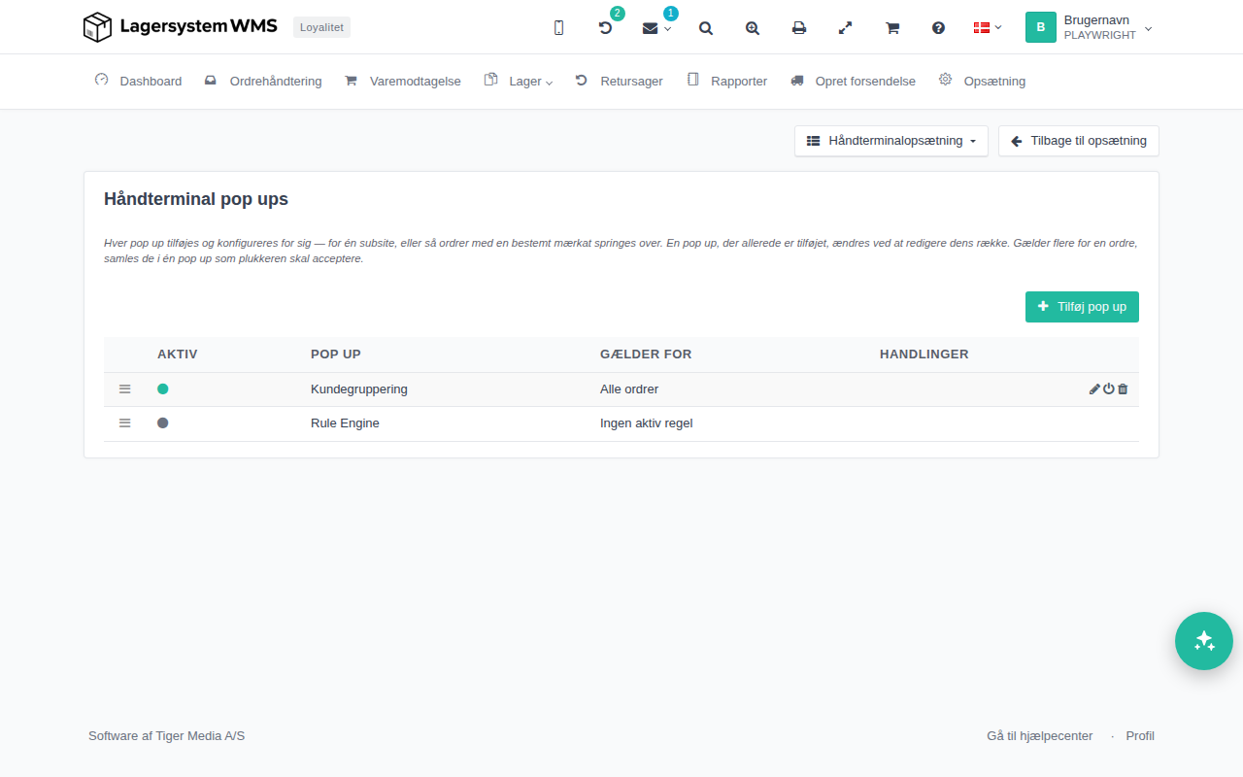
Task: Follow the Gå til hjælpecenter link
Action: pyautogui.click(x=1040, y=735)
